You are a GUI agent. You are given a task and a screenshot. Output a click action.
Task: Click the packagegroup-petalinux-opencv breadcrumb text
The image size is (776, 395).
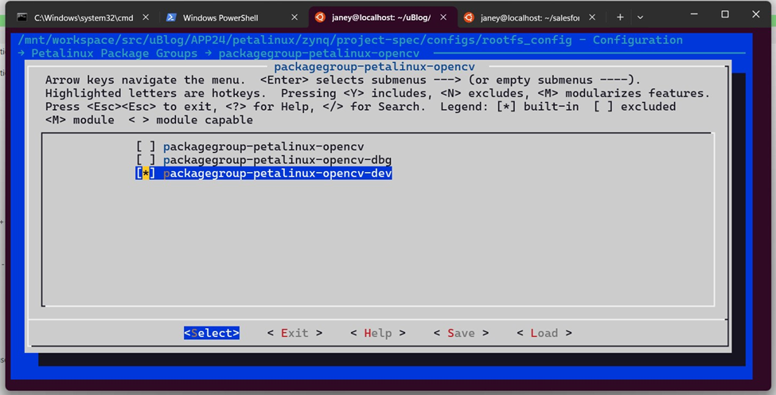coord(319,53)
